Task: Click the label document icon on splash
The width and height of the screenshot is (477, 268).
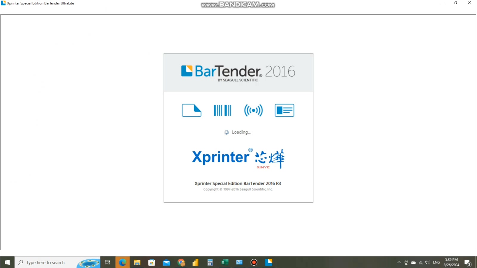Action: [192, 110]
